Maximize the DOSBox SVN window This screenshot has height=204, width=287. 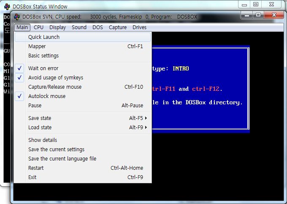(258, 15)
